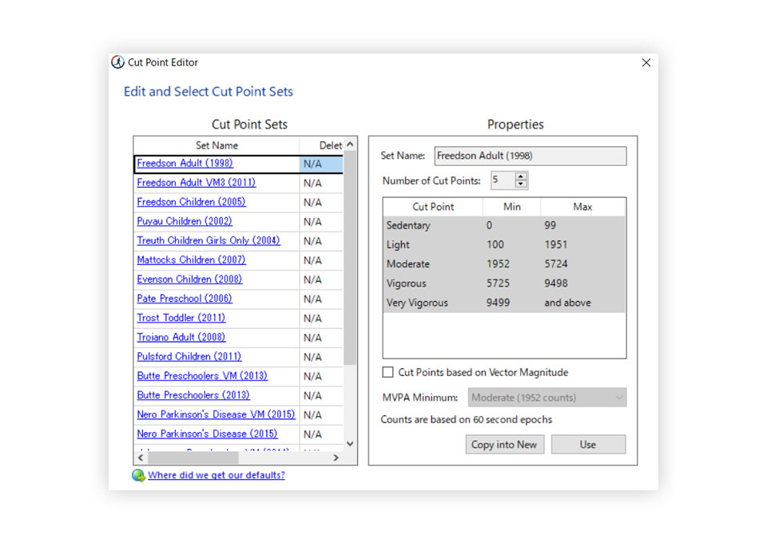Increase the Number of Cut Points
Image resolution: width=767 pixels, height=543 pixels.
[x=521, y=176]
